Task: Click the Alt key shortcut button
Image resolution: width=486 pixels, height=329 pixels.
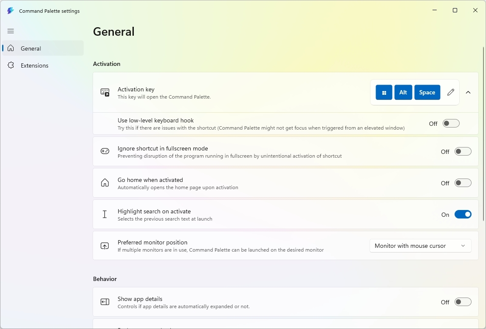Action: [x=403, y=92]
